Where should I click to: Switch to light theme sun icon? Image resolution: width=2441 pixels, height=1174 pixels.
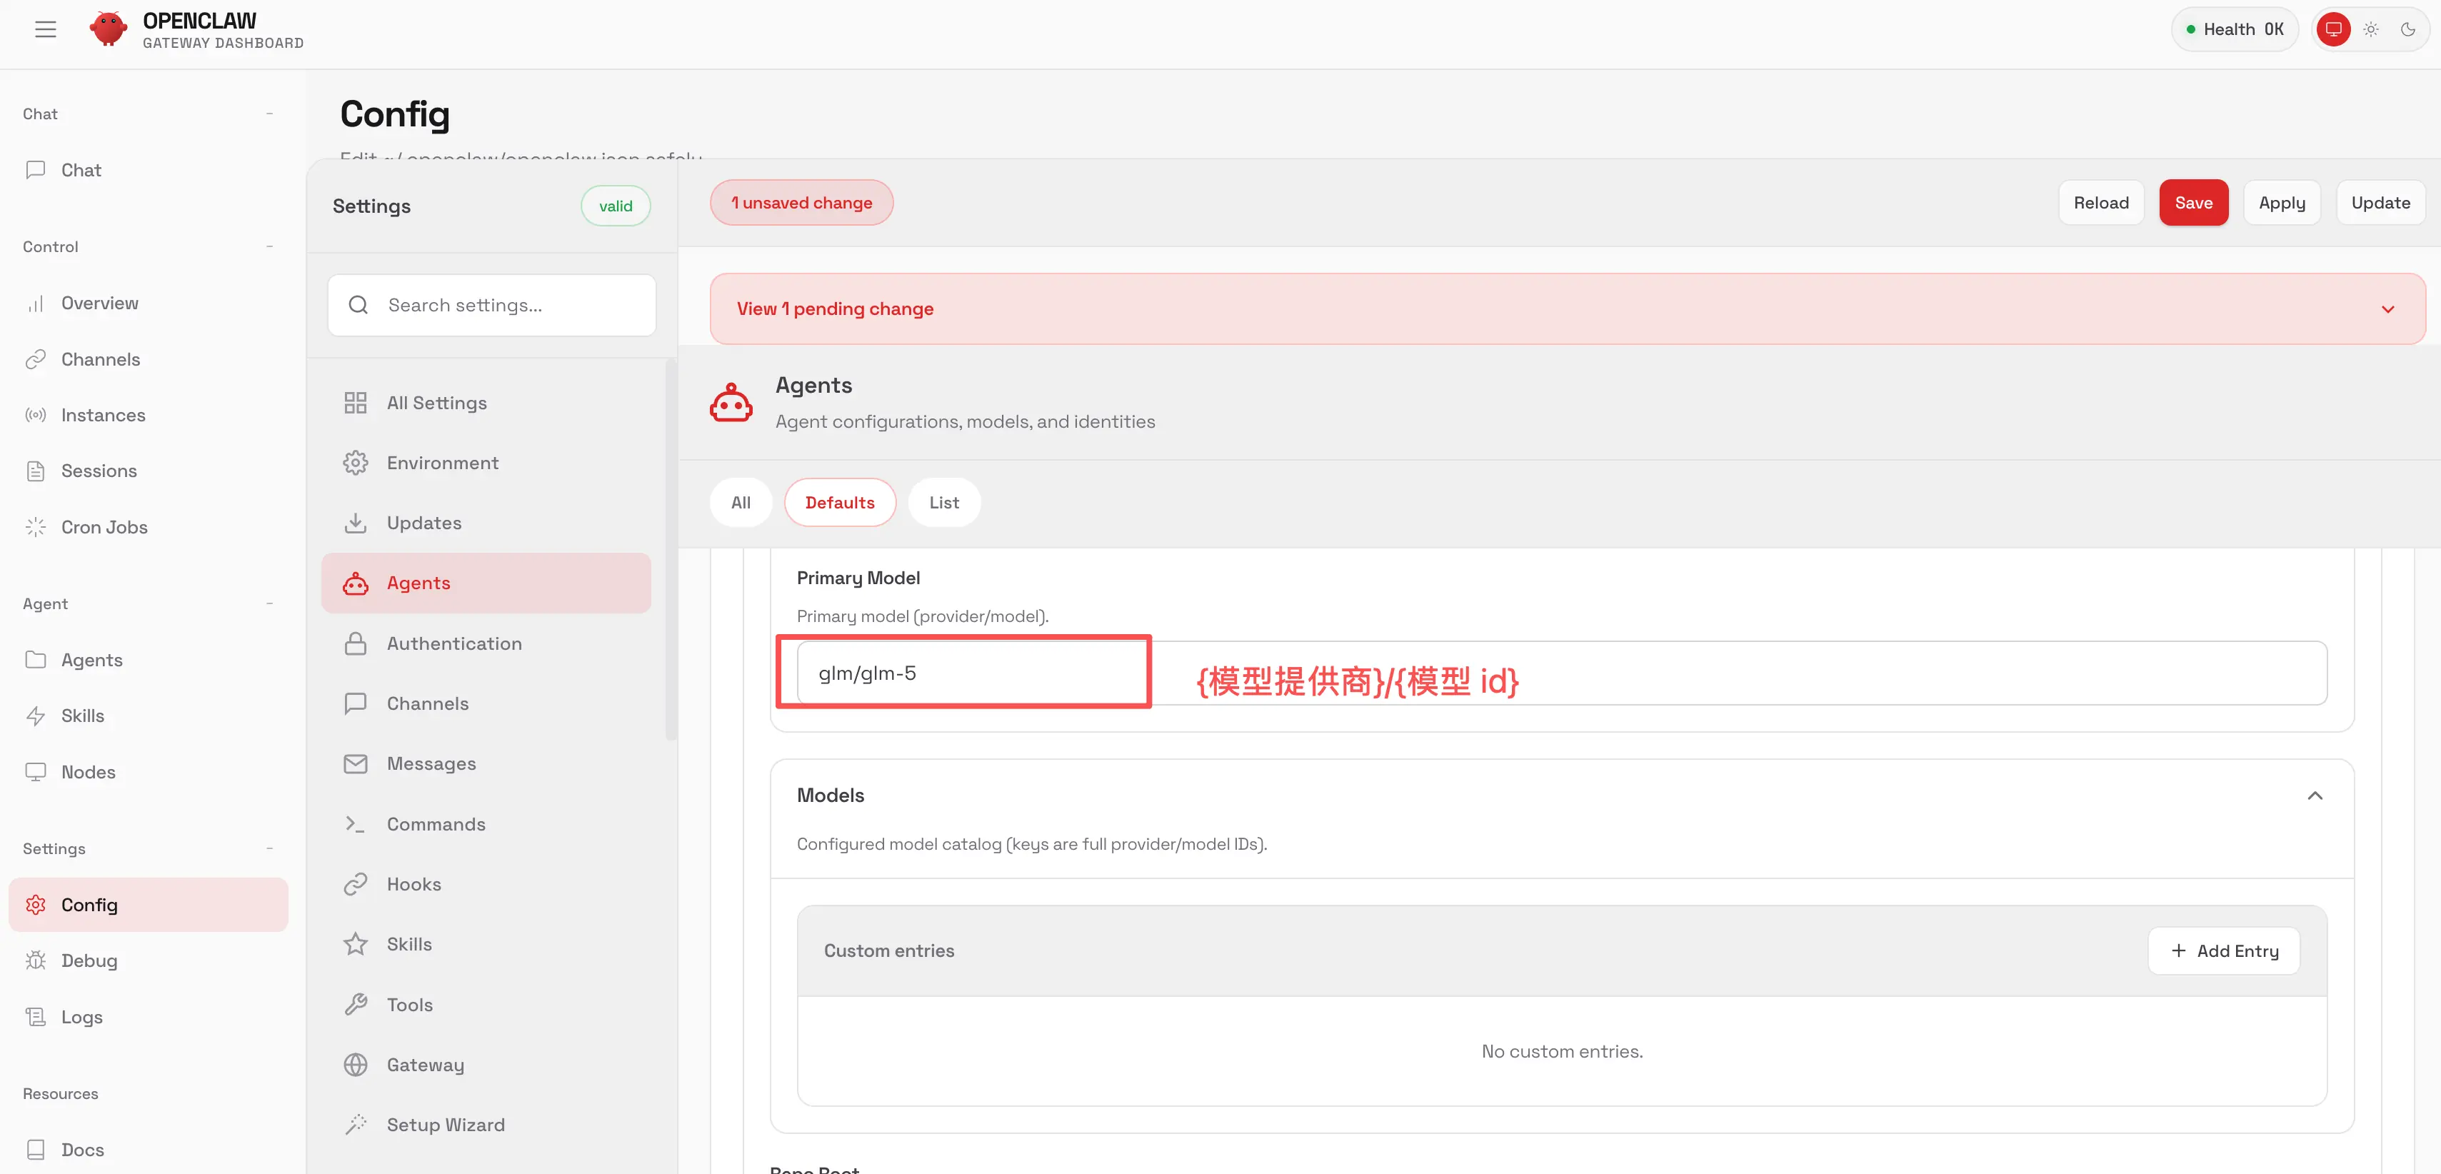click(x=2370, y=29)
